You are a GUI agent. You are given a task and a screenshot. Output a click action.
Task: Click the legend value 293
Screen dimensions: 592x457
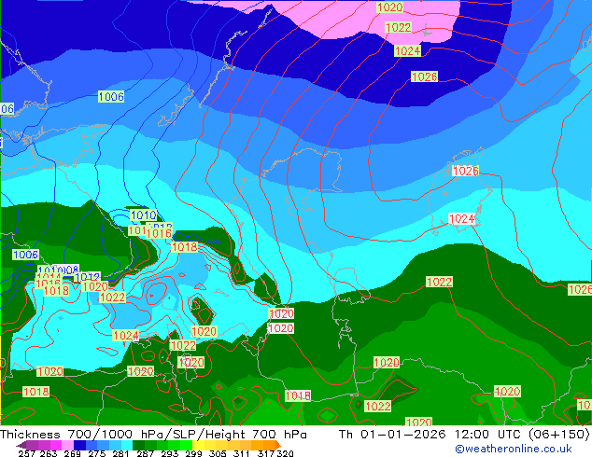170,453
